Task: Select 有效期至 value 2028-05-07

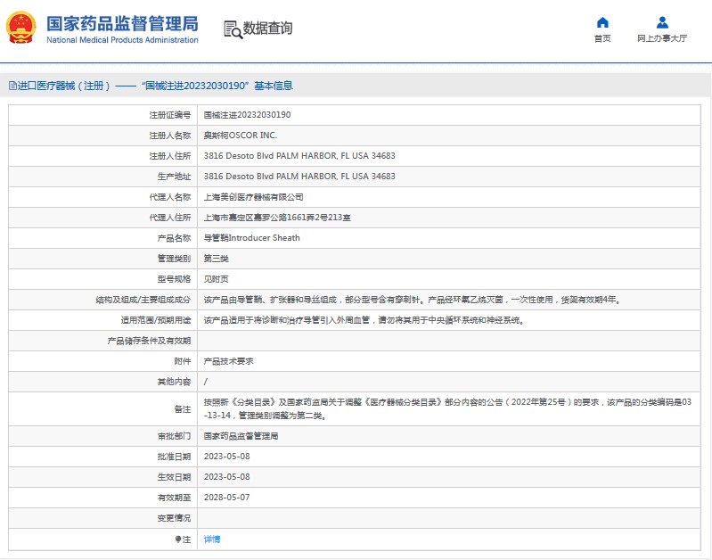Action: point(226,498)
